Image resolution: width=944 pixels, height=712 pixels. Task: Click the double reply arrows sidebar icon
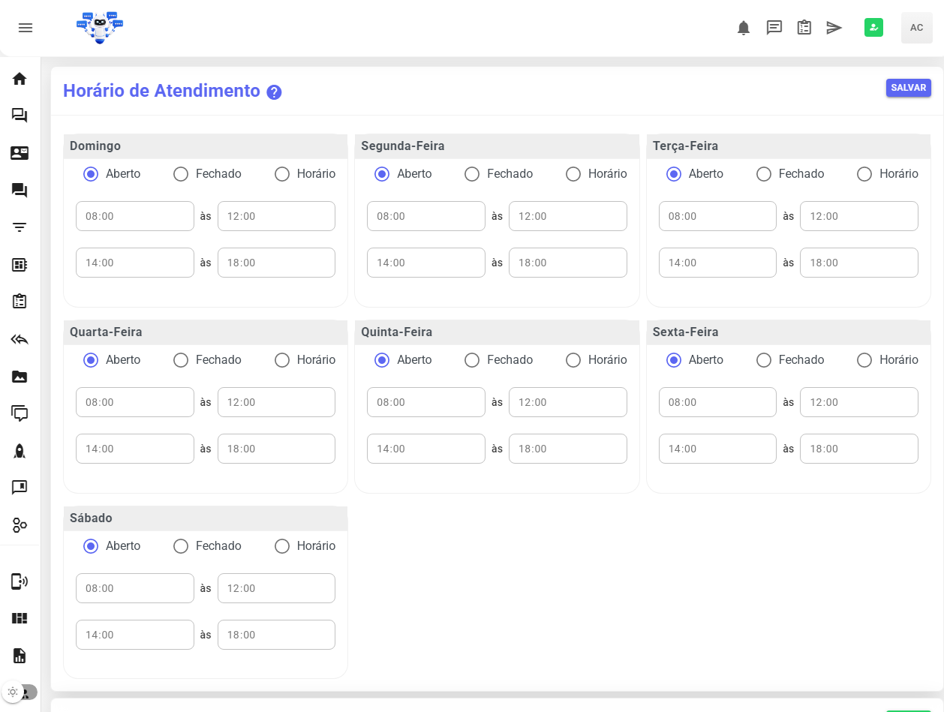click(20, 339)
